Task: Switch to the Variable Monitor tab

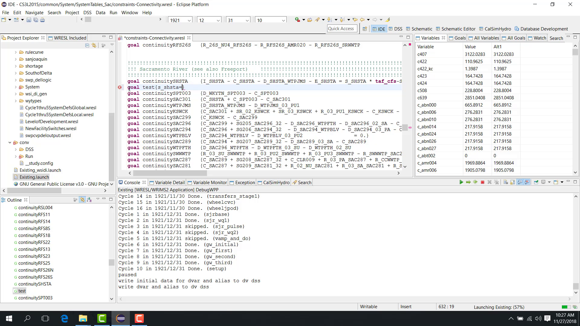Action: [207, 182]
